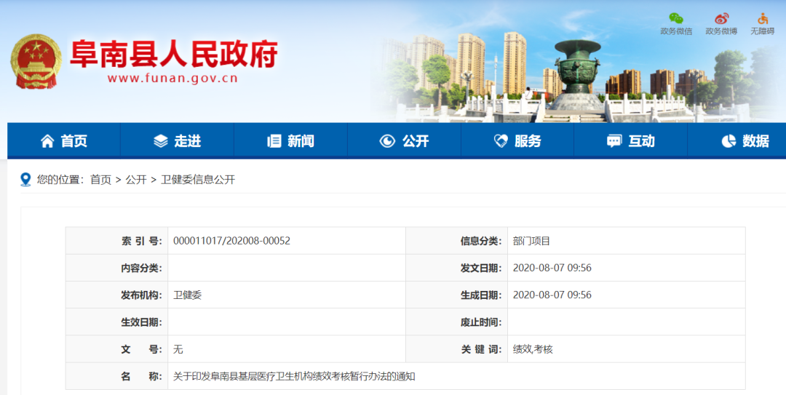This screenshot has width=786, height=395.
Task: Click the newspaper icon beside 新闻
Action: (274, 141)
